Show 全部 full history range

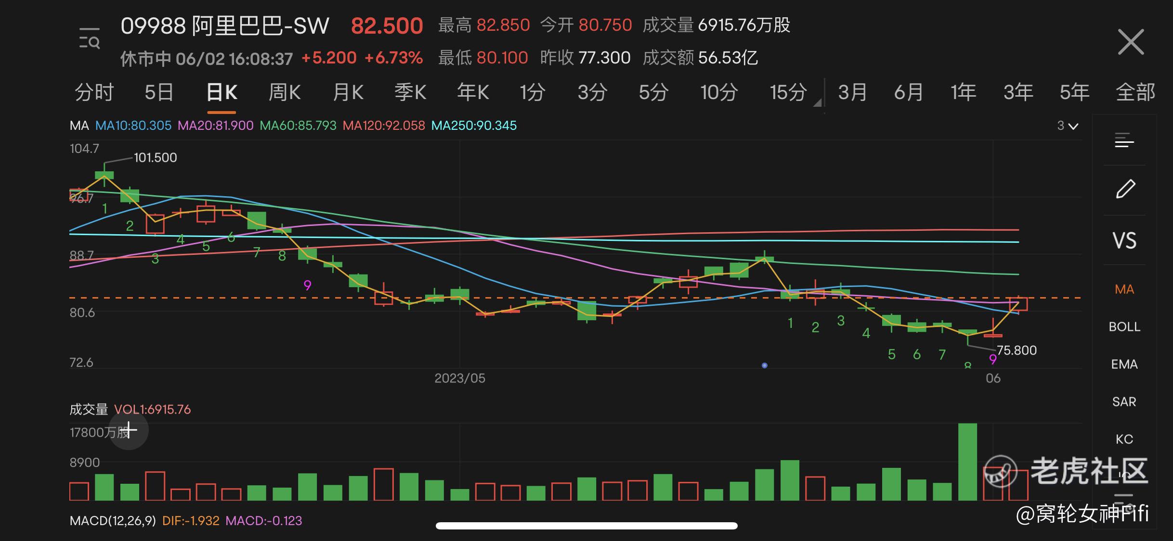pos(1135,92)
